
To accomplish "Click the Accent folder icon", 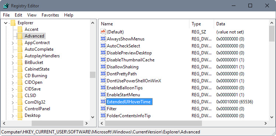I will point(20,29).
